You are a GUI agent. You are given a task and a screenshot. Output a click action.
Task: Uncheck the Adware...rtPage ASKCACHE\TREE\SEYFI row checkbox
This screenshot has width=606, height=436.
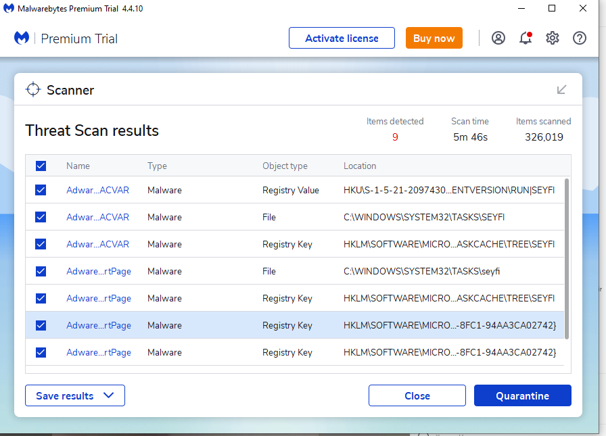click(41, 298)
